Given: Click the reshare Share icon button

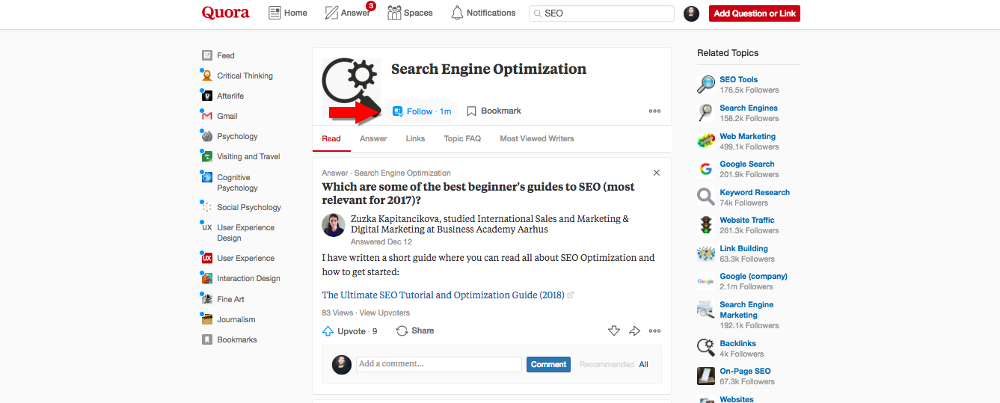Looking at the screenshot, I should (x=415, y=330).
